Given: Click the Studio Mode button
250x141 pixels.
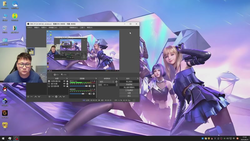Looking at the screenshot, I should [x=129, y=90].
